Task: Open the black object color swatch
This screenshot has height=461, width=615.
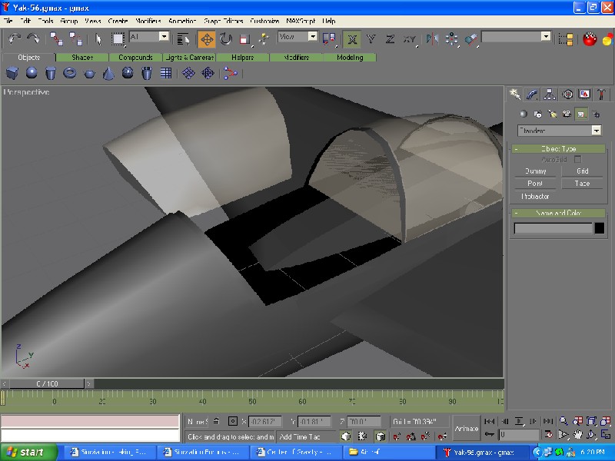Action: coord(600,228)
